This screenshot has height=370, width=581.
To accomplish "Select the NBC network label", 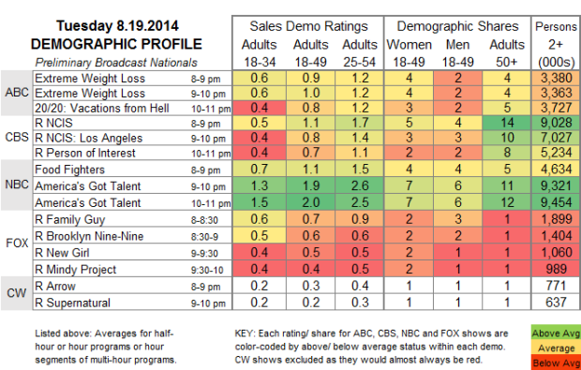I will pos(17,185).
